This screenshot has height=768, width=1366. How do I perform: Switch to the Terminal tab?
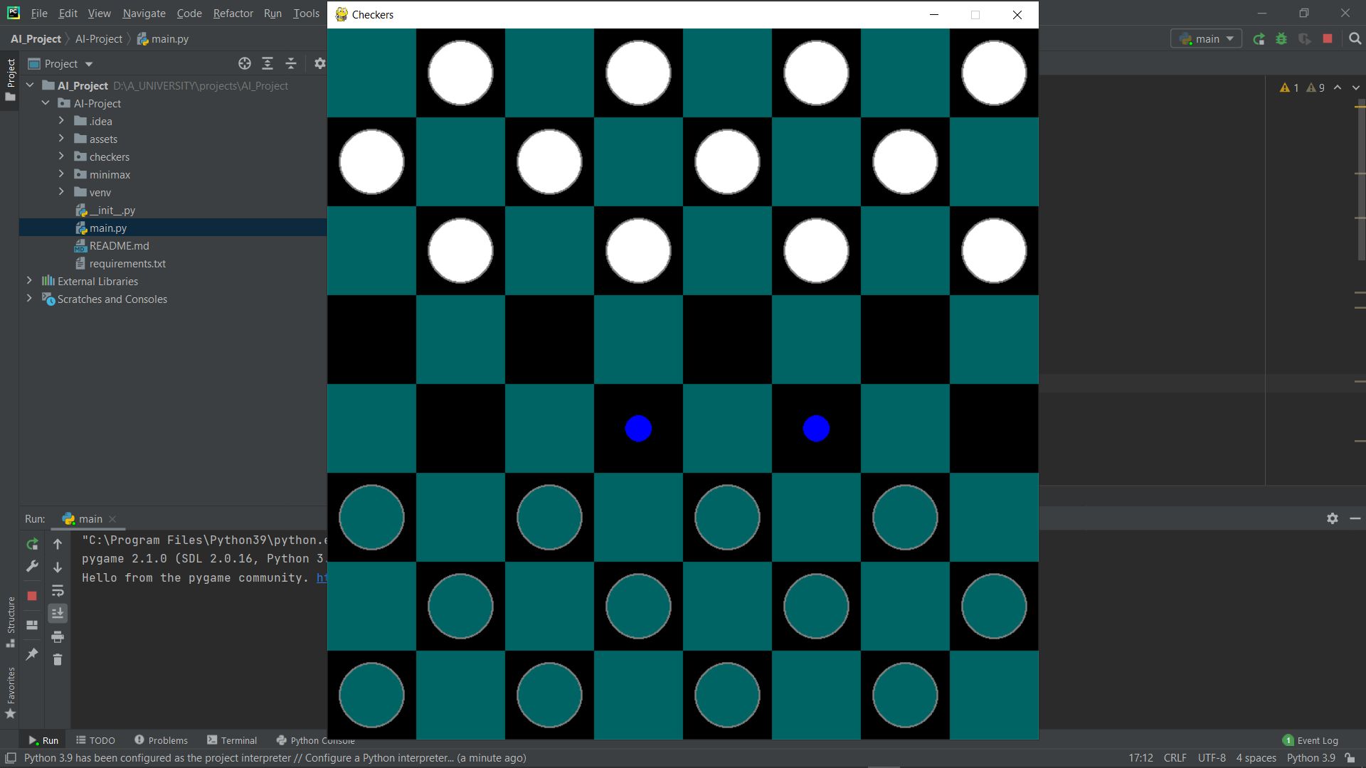pyautogui.click(x=239, y=740)
